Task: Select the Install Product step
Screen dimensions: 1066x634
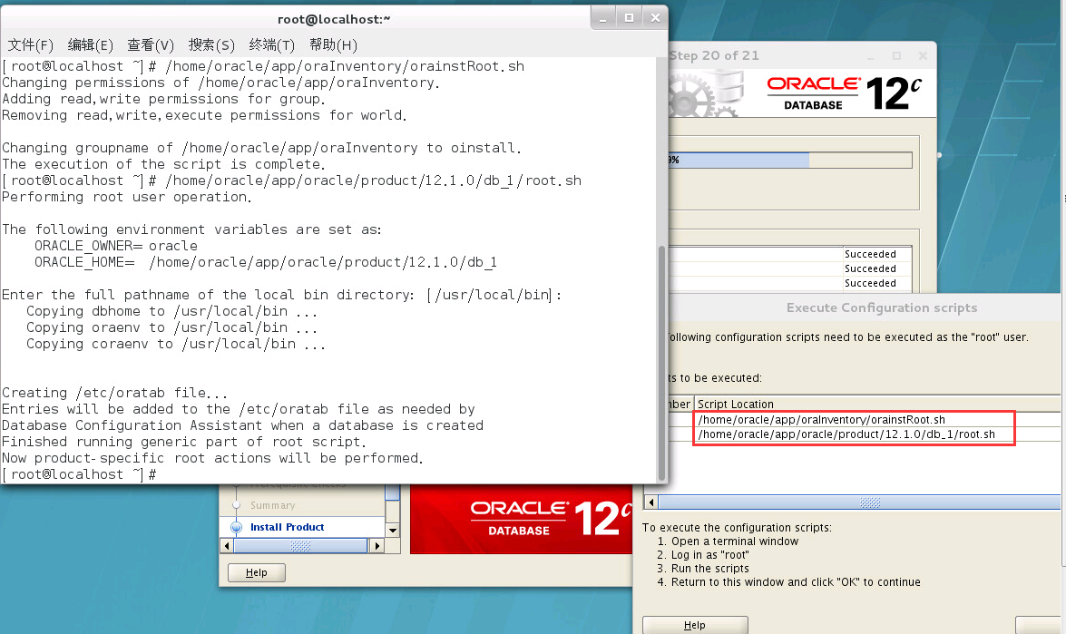Action: tap(287, 527)
